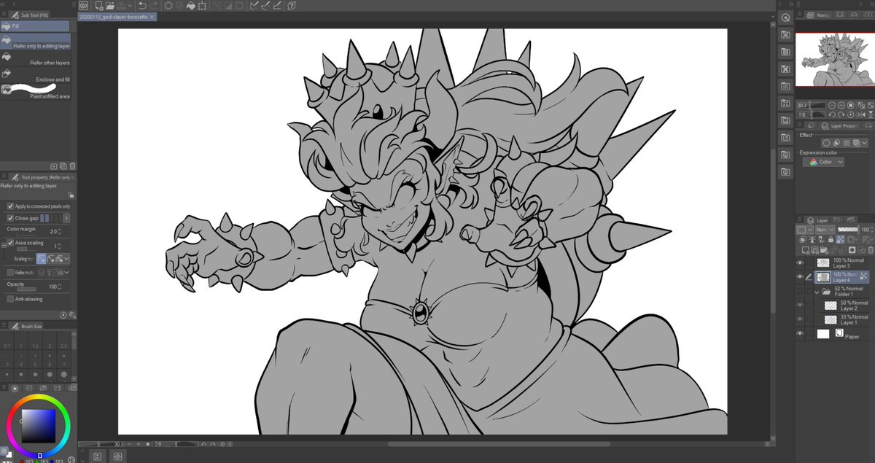Click the New document icon
This screenshot has width=875, height=463.
click(x=98, y=5)
